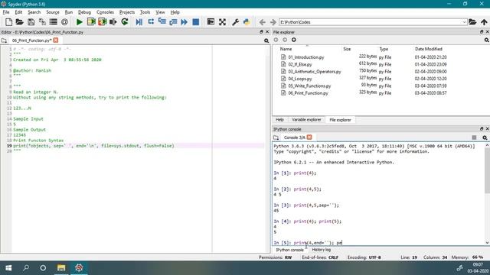Click the Step debugger icon

click(151, 22)
